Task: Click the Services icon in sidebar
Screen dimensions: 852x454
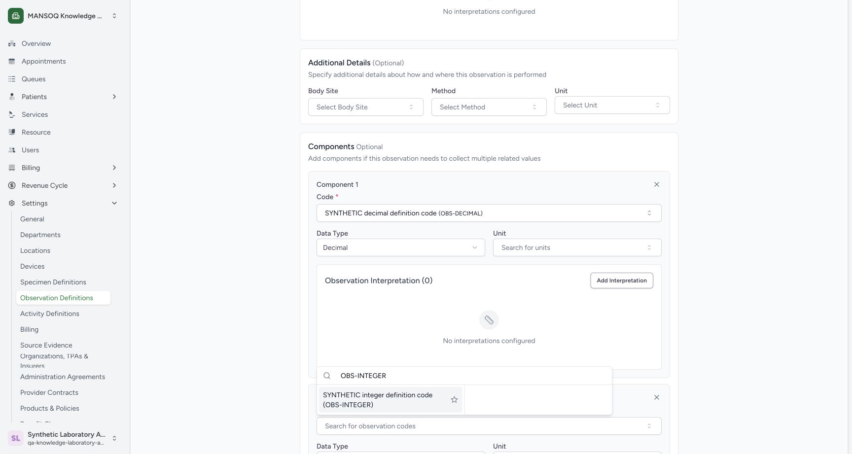Action: (x=12, y=114)
